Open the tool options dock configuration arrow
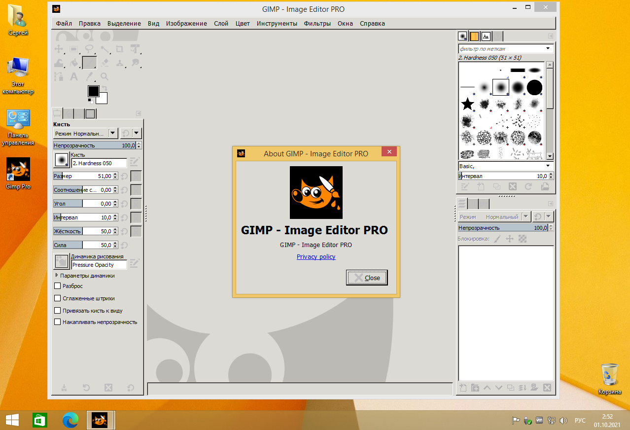This screenshot has height=430, width=630. click(x=139, y=113)
